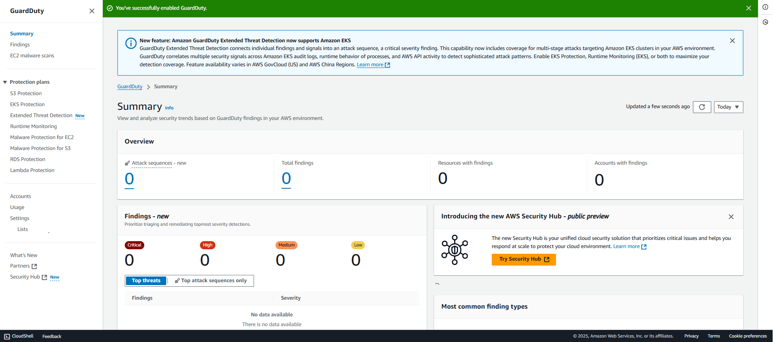Open the Partners external link
The width and height of the screenshot is (773, 342).
(x=24, y=266)
